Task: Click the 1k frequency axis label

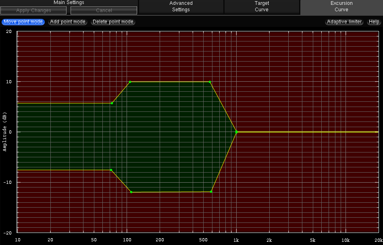Action: coord(236,240)
